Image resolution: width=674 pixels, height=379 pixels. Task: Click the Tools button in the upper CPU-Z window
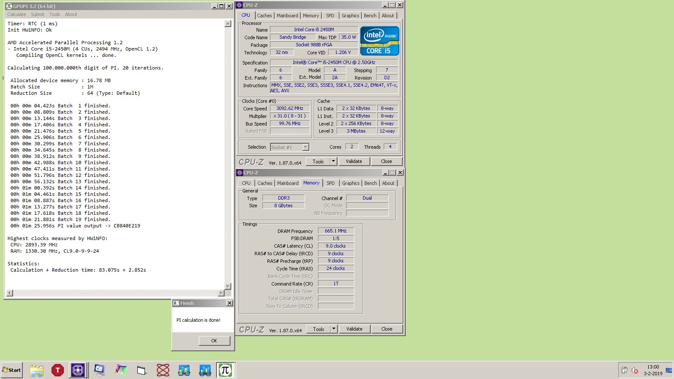(x=318, y=161)
